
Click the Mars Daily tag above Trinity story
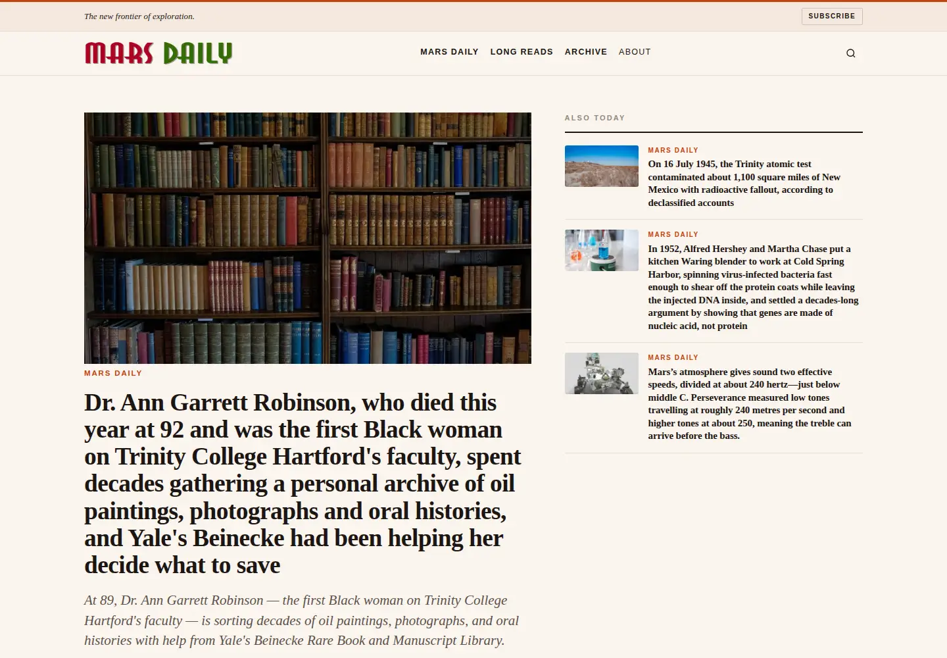673,150
